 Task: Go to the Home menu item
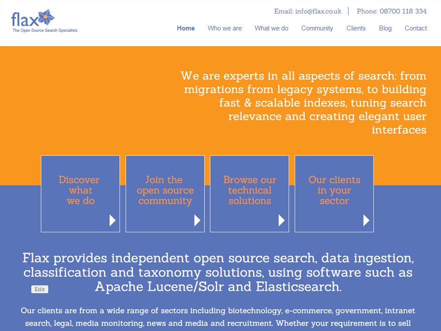click(186, 28)
